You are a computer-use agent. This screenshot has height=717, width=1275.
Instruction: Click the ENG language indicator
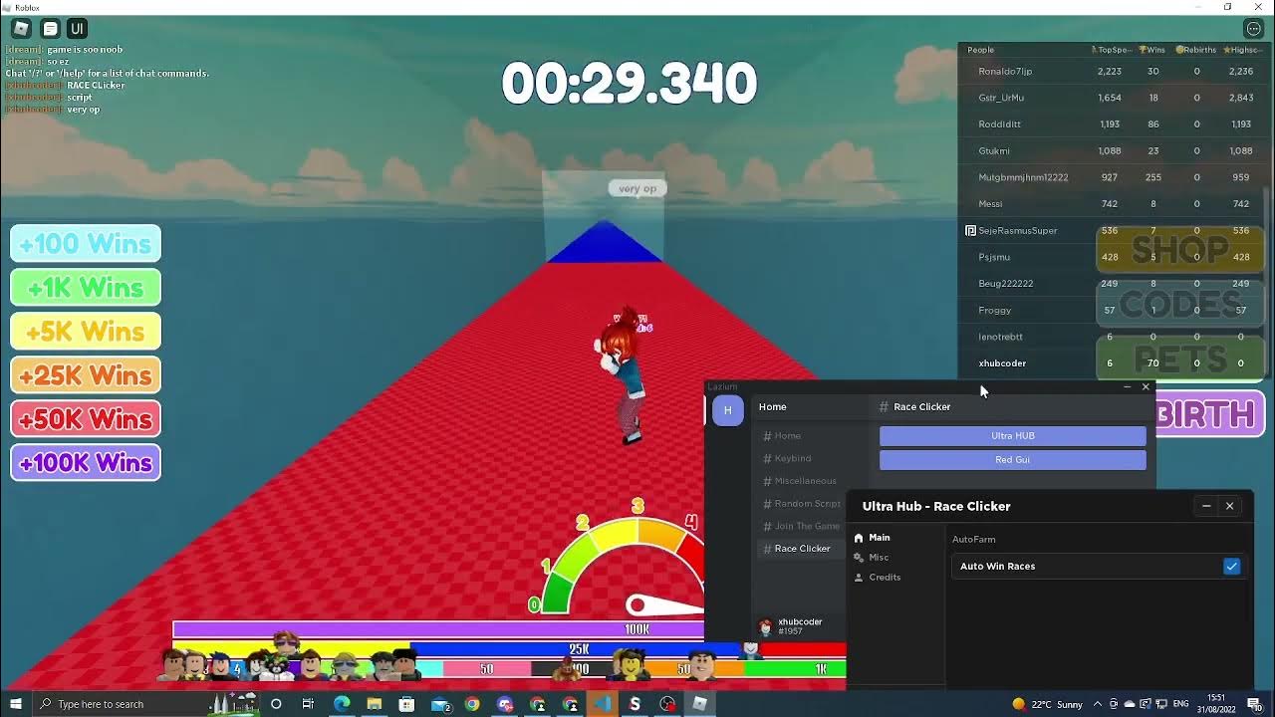click(x=1181, y=704)
